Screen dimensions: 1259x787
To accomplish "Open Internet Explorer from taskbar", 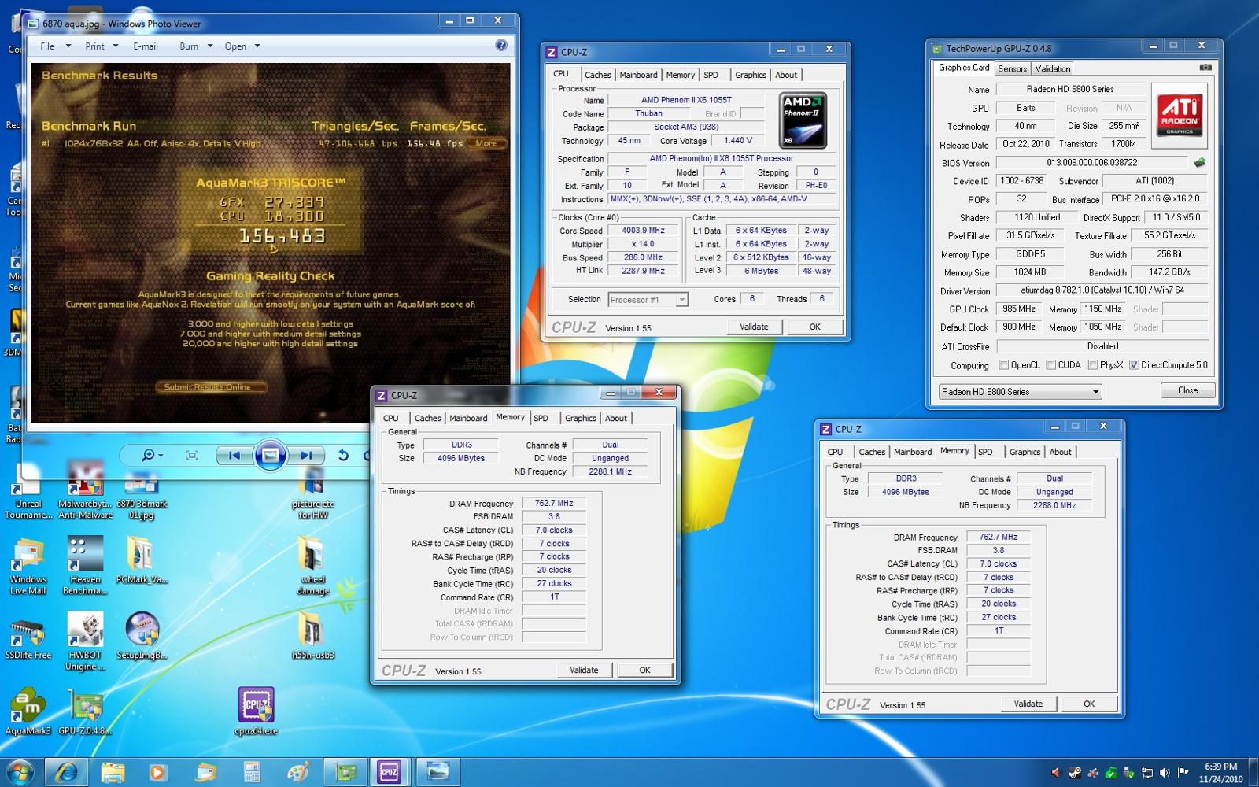I will 67,773.
